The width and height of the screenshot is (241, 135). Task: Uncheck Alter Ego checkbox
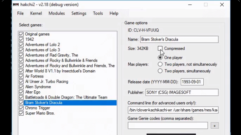tap(21, 92)
